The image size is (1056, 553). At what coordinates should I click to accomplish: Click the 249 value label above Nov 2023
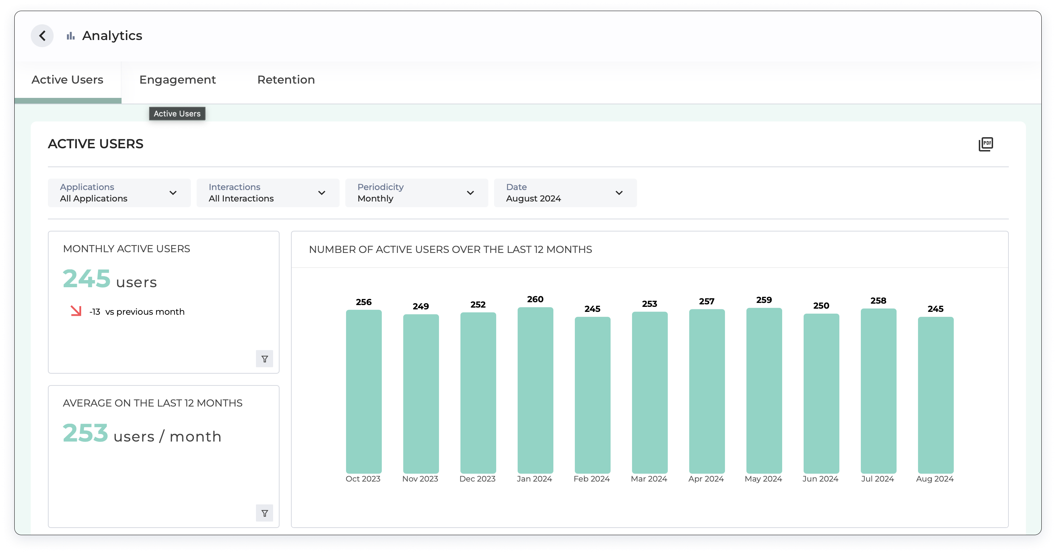pyautogui.click(x=421, y=307)
